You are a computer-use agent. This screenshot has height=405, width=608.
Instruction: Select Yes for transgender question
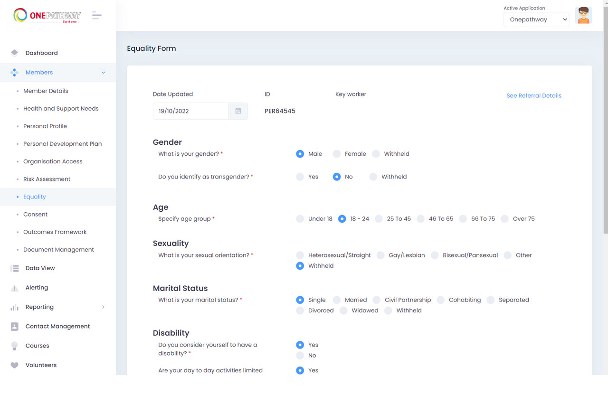coord(300,177)
